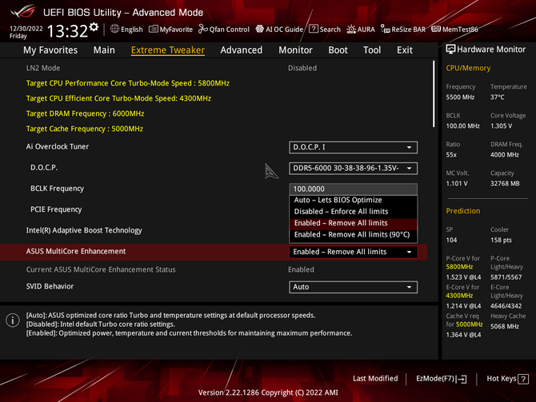The image size is (536, 402).
Task: Click the SVID Behavior label
Action: (50, 286)
